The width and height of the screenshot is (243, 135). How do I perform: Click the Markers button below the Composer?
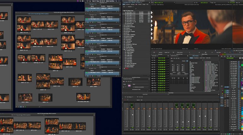click(x=161, y=52)
